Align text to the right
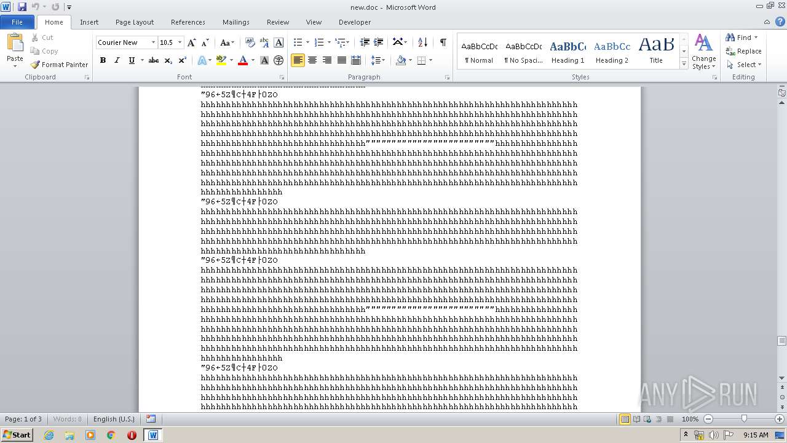 tap(327, 60)
